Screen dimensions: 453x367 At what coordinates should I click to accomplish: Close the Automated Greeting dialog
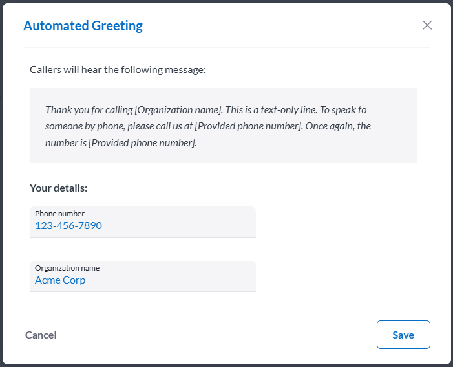click(427, 25)
